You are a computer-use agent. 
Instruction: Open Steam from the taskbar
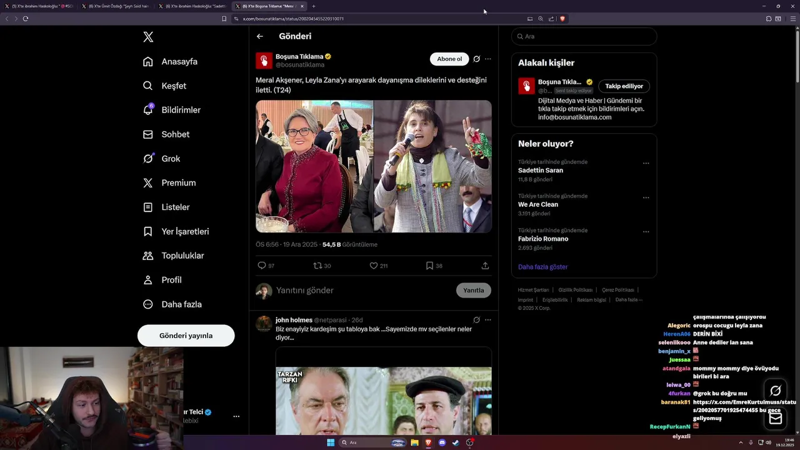pyautogui.click(x=456, y=442)
